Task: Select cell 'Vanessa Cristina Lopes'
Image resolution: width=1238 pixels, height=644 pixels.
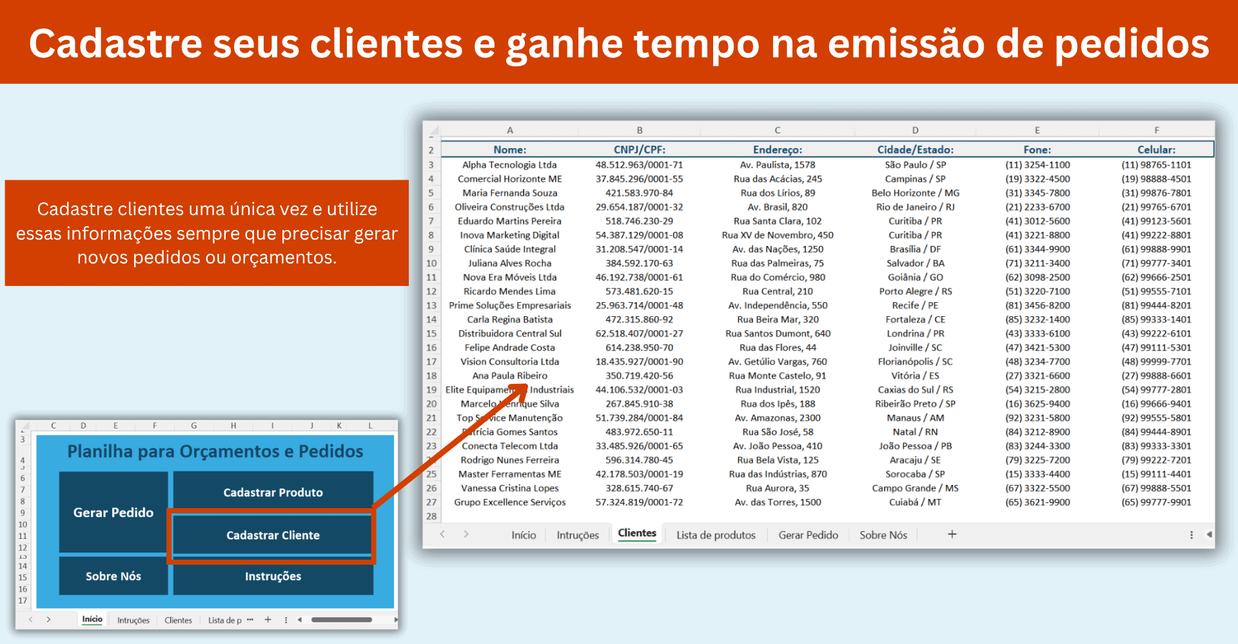Action: pyautogui.click(x=510, y=488)
